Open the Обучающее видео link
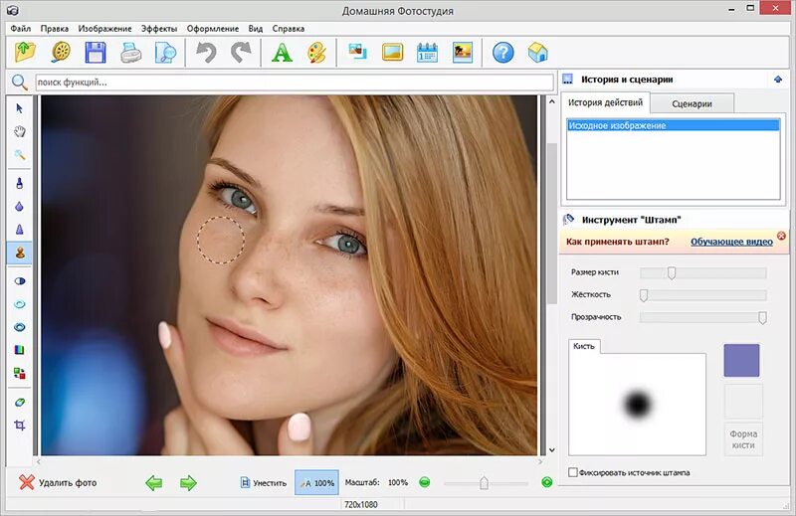Viewport: 796px width, 516px height. (x=731, y=242)
